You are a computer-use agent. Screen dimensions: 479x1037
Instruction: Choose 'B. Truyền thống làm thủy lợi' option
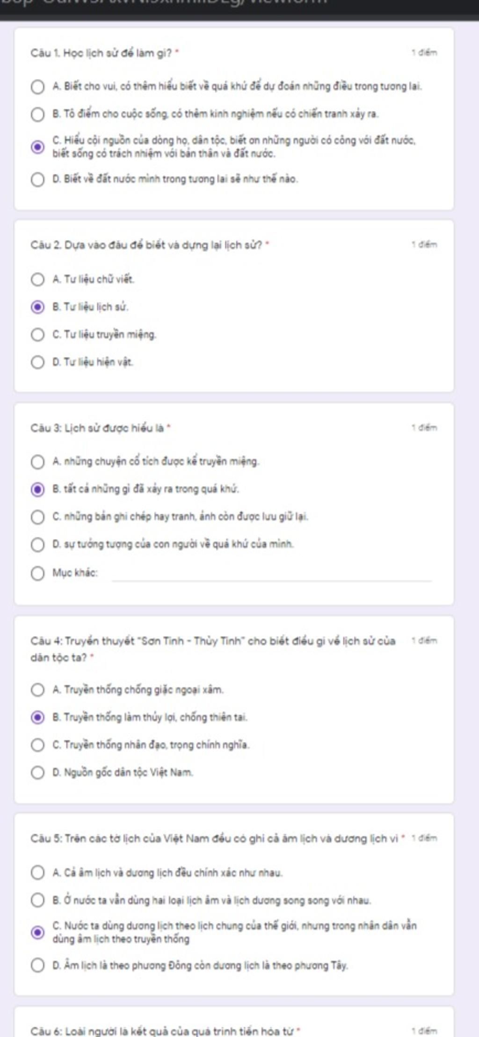pos(37,718)
